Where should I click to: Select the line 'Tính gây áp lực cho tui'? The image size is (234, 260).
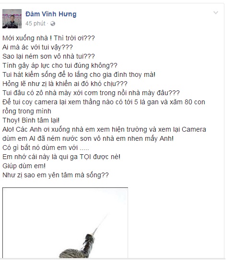pyautogui.click(x=60, y=65)
